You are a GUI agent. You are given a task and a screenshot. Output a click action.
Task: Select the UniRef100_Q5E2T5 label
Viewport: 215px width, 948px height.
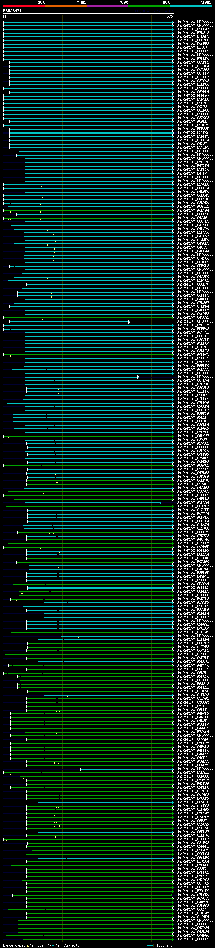192,325
